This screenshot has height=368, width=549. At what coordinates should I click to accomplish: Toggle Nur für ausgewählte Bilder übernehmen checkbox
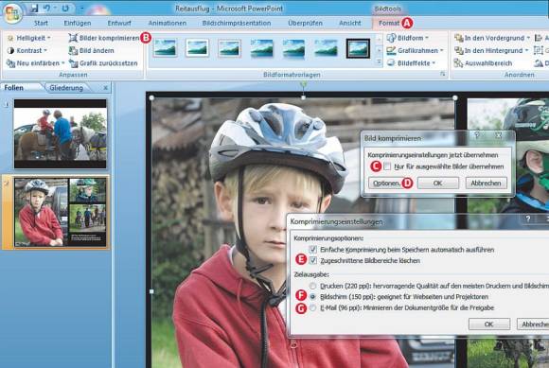pos(387,166)
